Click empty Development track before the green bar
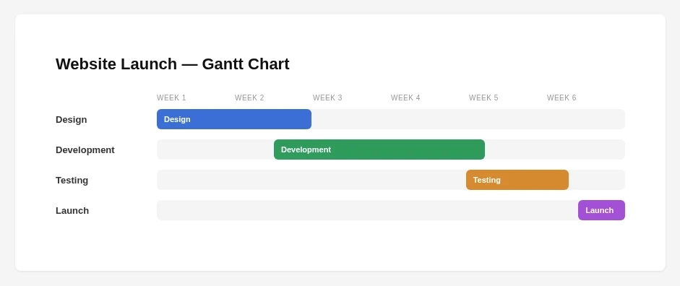Image resolution: width=680 pixels, height=286 pixels. (215, 149)
